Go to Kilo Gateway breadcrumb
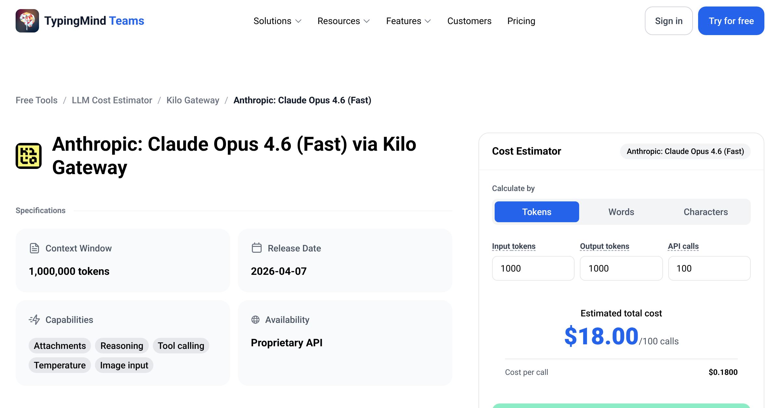780x408 pixels. [193, 100]
